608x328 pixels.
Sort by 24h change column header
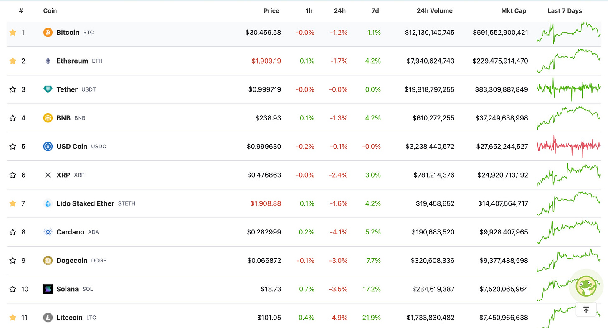coord(340,11)
